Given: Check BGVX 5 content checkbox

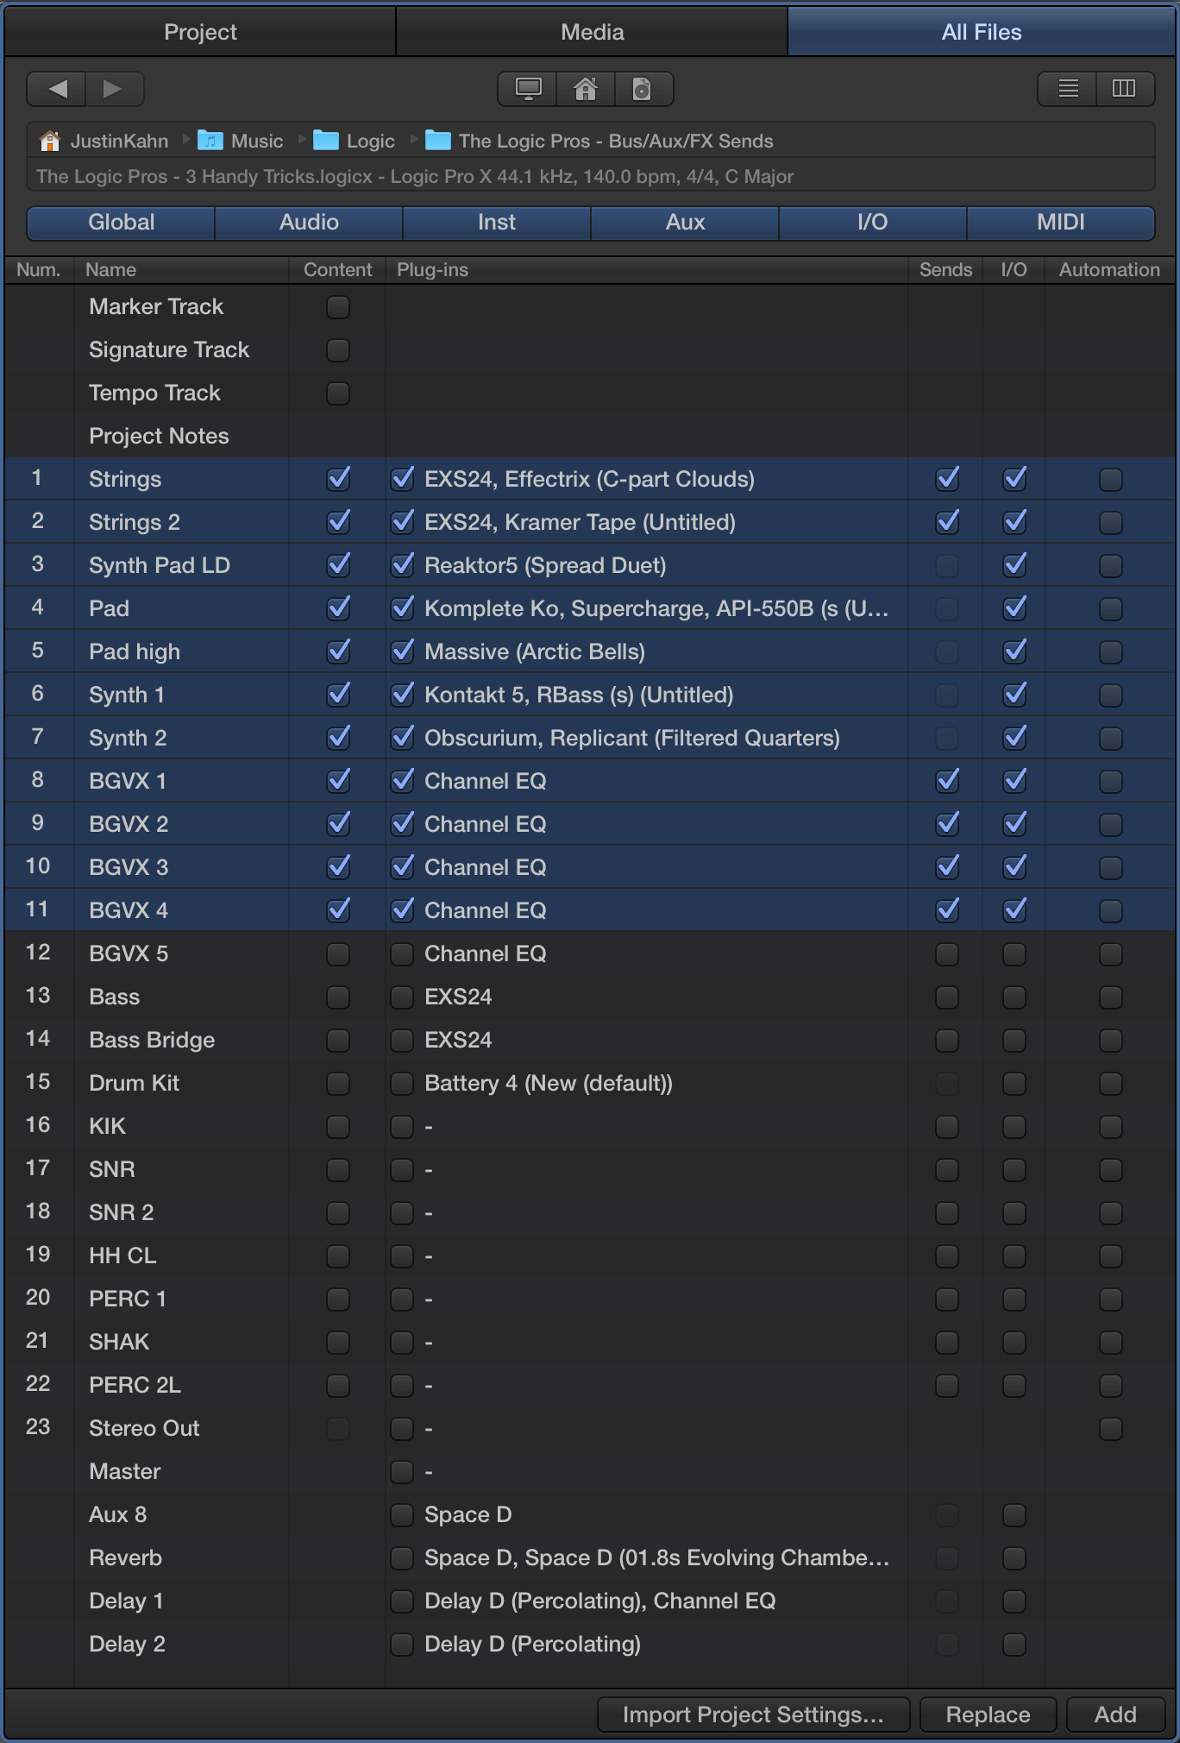Looking at the screenshot, I should (x=338, y=954).
